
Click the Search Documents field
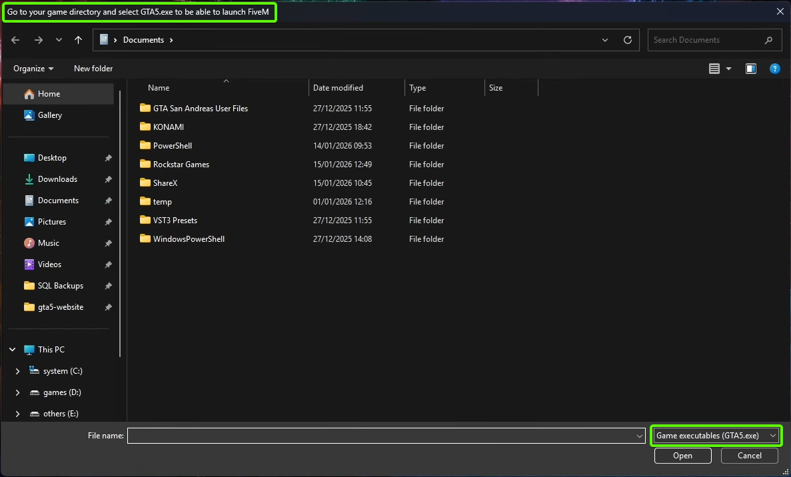714,40
